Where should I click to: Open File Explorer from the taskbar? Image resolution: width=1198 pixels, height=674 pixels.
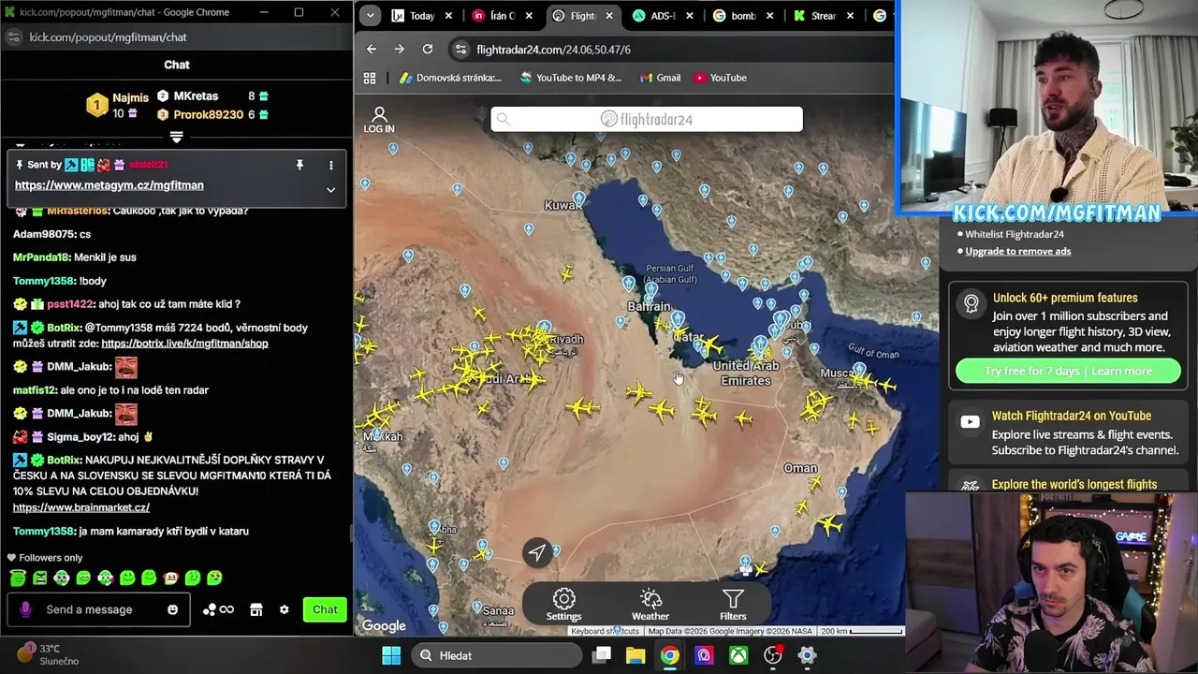pyautogui.click(x=636, y=655)
